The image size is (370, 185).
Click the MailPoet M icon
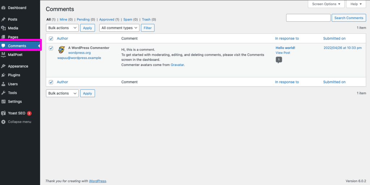3,55
